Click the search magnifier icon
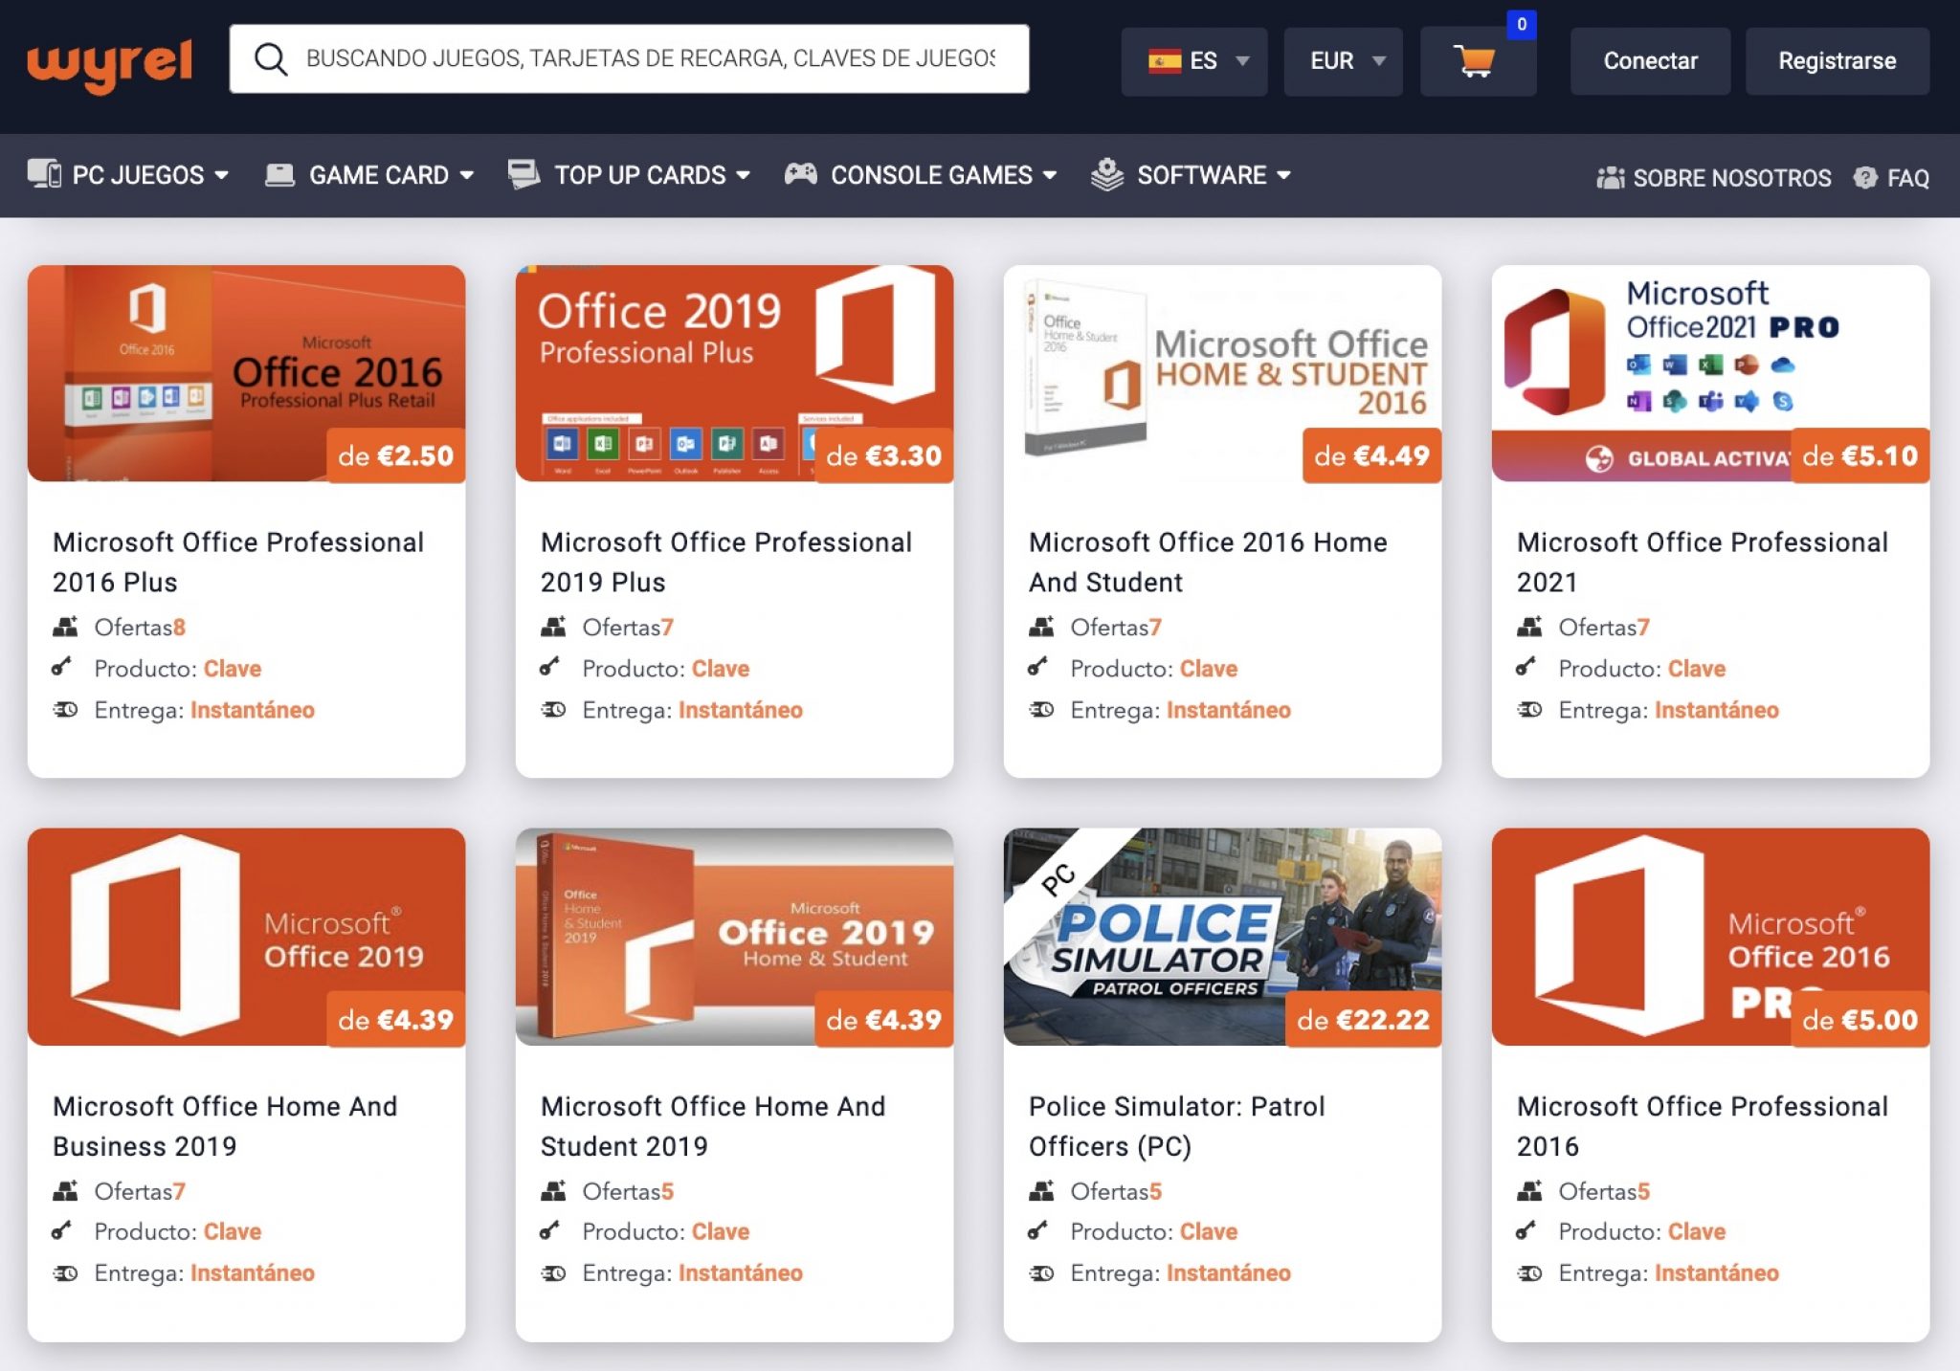Screen dimensions: 1960x1371 pos(271,59)
